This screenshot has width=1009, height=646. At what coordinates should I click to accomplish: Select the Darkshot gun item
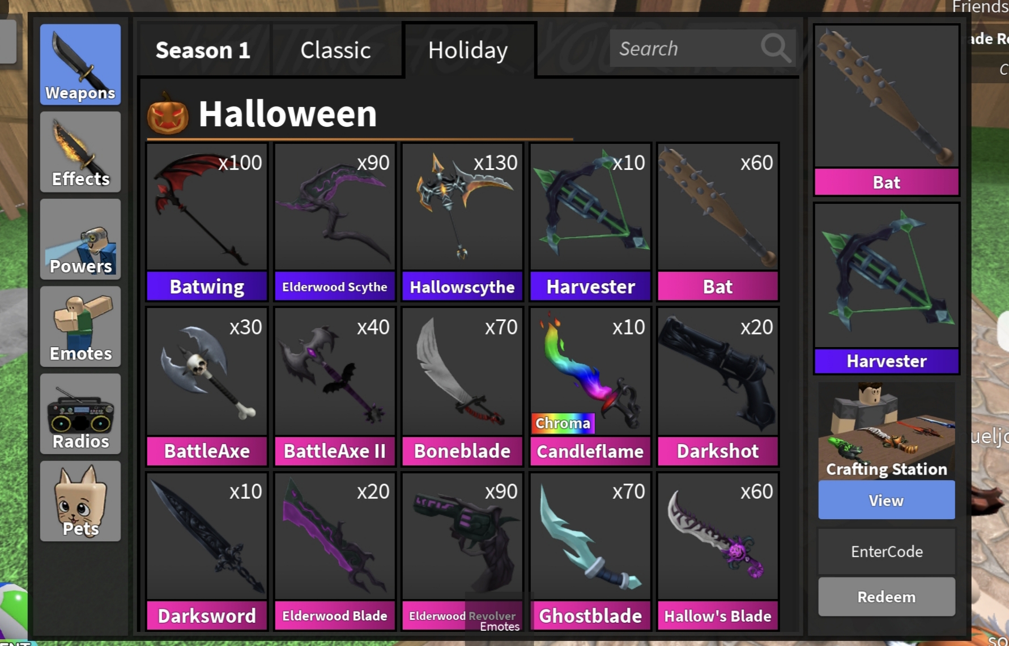(x=718, y=387)
